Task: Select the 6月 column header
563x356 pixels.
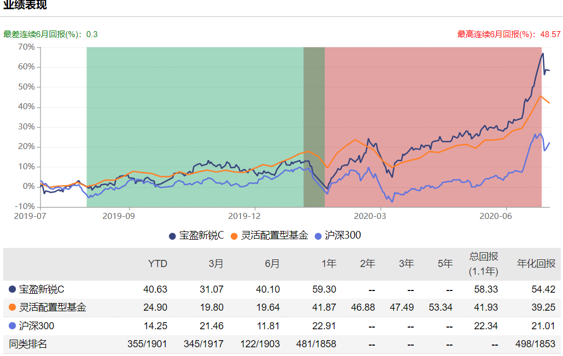Action: 272,264
